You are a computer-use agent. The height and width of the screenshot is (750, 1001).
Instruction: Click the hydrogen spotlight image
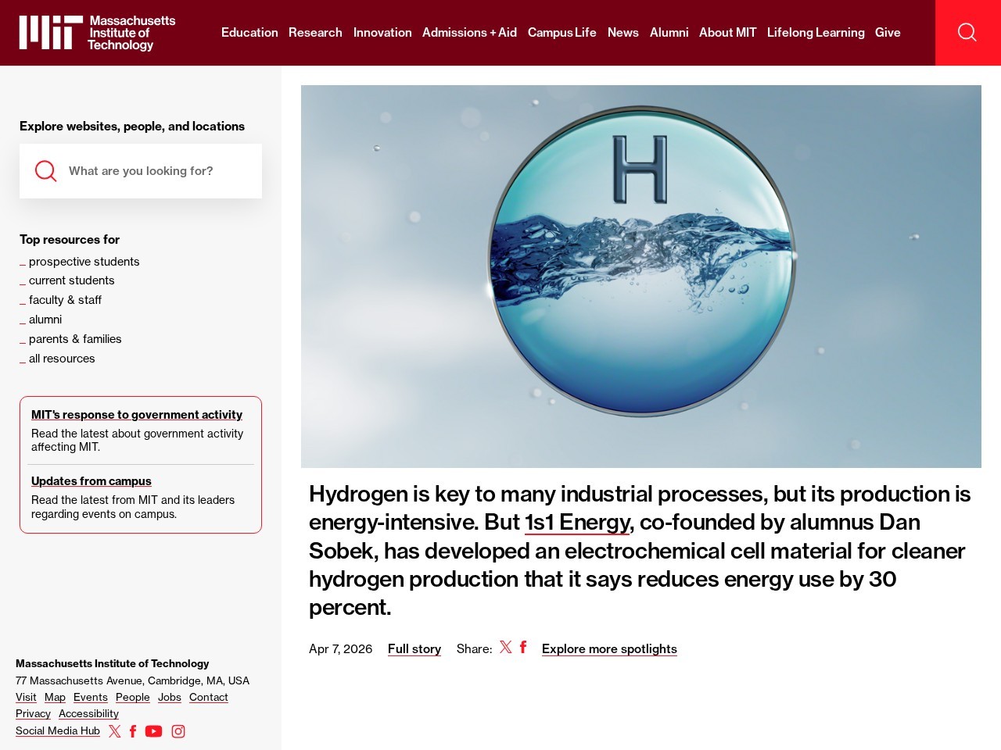pyautogui.click(x=641, y=277)
